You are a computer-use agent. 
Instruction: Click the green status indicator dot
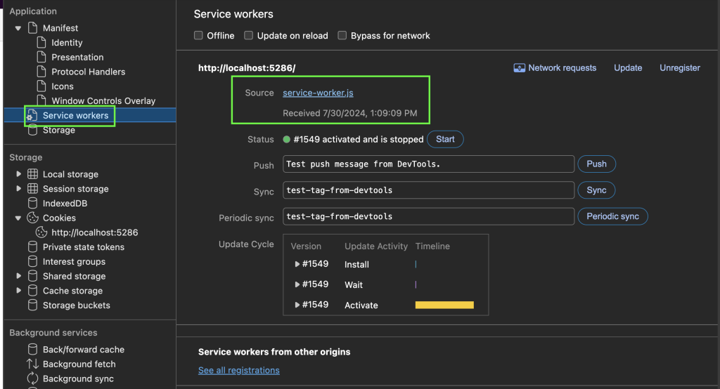[x=287, y=140]
